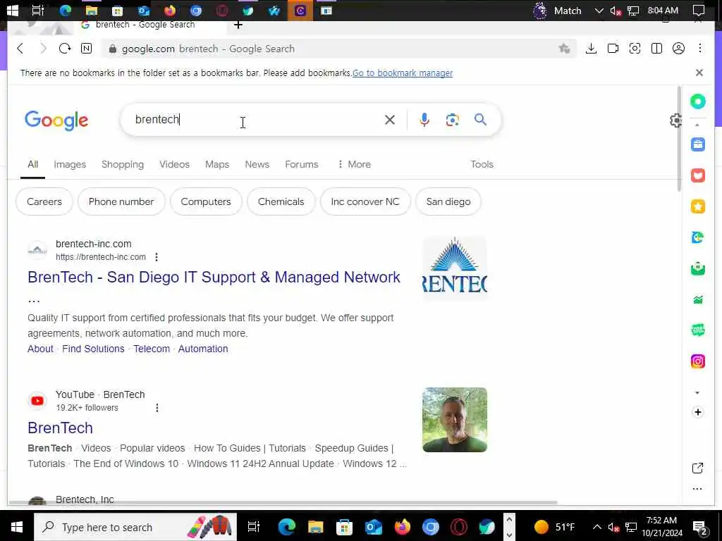
Task: Open options menu for YouTube BrenTech result
Action: pyautogui.click(x=157, y=408)
